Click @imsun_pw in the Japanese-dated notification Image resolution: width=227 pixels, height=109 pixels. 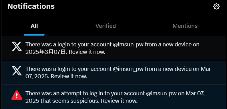coord(128,45)
